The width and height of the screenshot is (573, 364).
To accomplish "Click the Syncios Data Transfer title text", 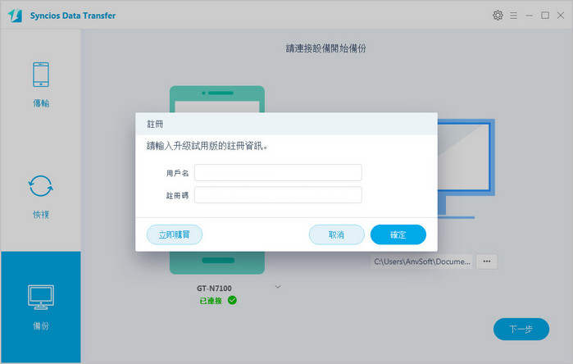I will [73, 16].
